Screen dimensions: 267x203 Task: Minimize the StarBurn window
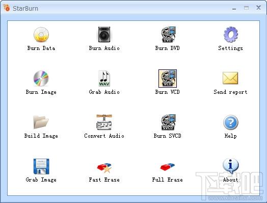click(x=234, y=8)
